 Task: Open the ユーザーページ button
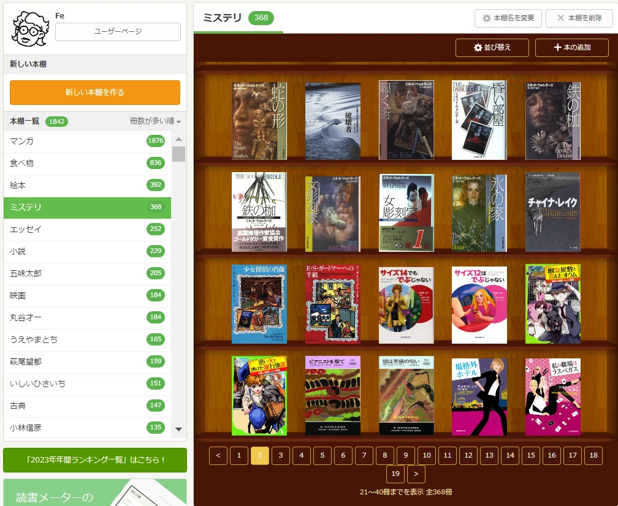pyautogui.click(x=118, y=31)
